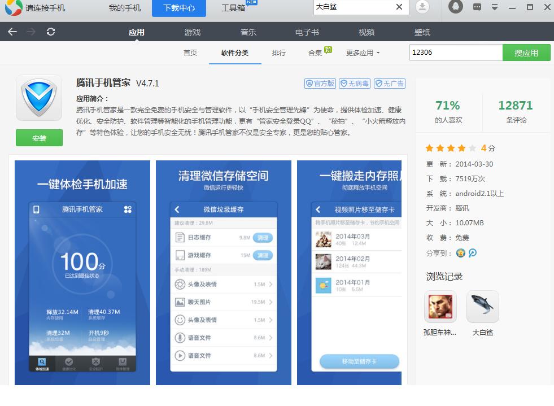Open the 合集 collections sub-tab
554x406 pixels.
click(x=315, y=53)
